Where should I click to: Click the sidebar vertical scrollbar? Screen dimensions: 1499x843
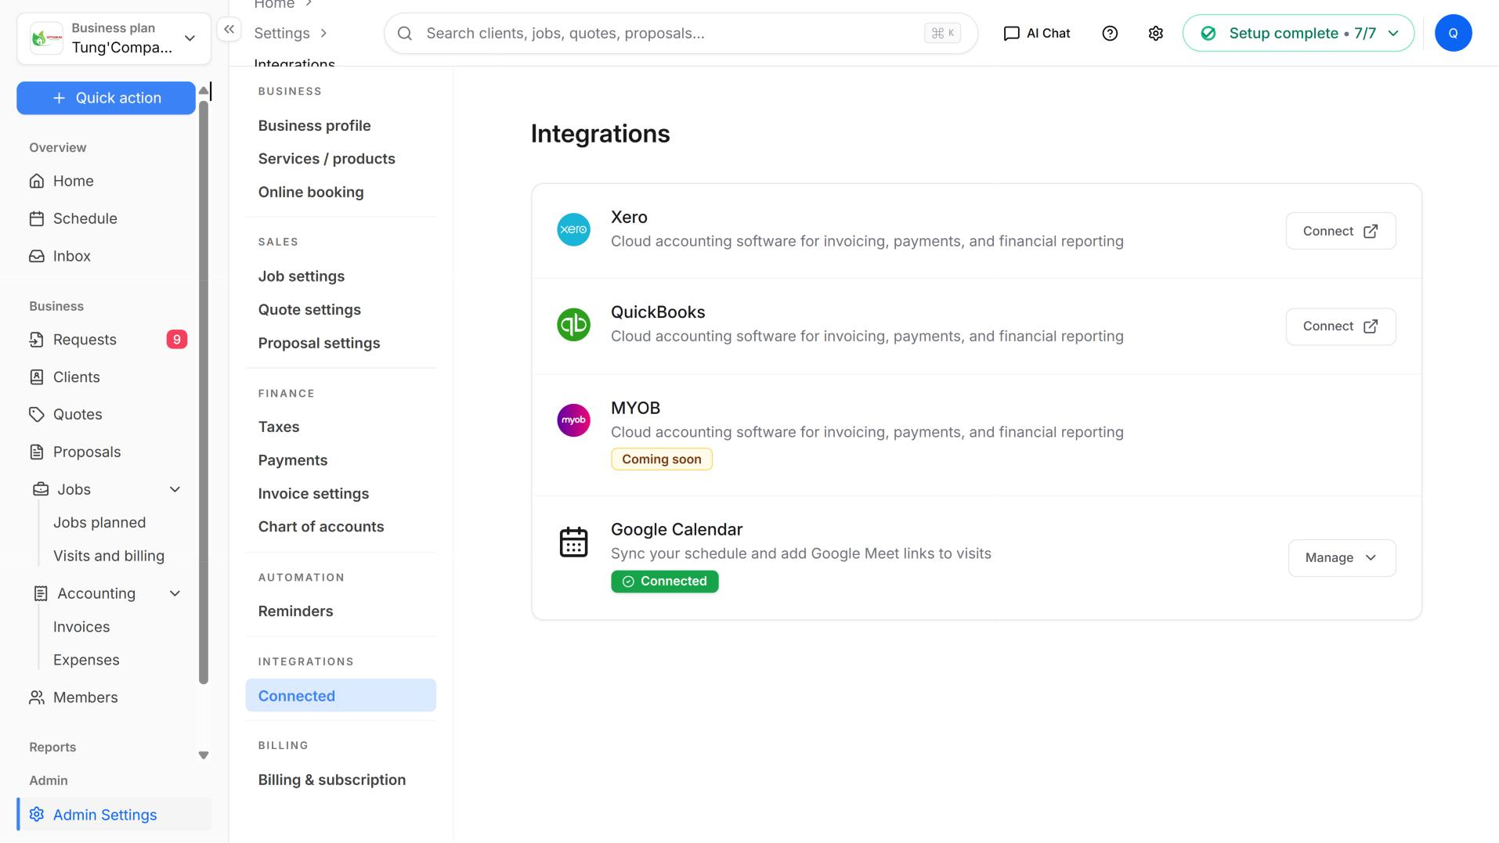tap(204, 391)
